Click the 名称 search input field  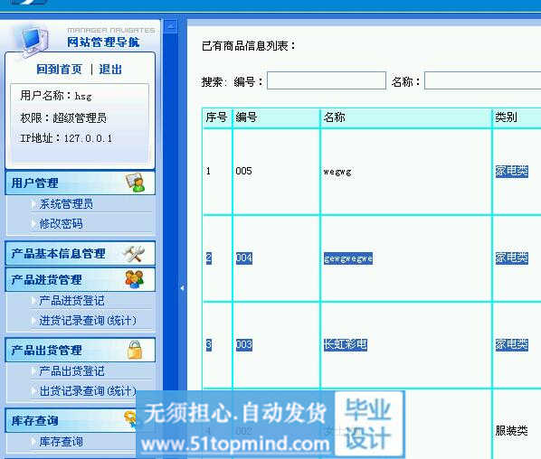[x=483, y=80]
